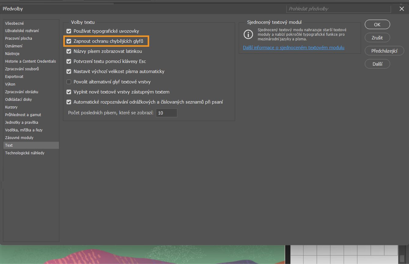Image resolution: width=409 pixels, height=264 pixels.
Task: Select Zpracování souborů category
Action: point(31,69)
